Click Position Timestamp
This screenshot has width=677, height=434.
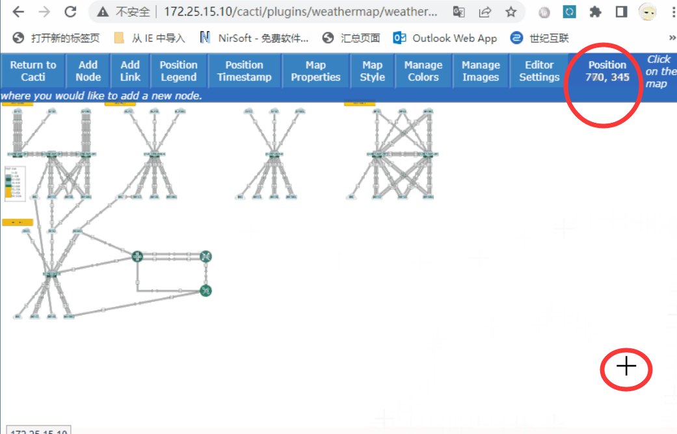(x=244, y=70)
